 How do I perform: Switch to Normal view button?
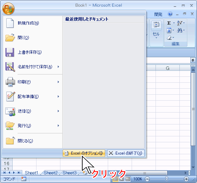point(116,179)
